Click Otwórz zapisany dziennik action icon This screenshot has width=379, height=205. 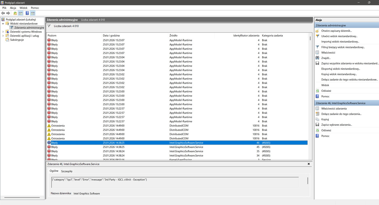317,31
